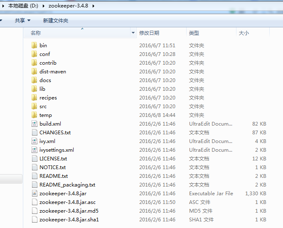Screen dimensions: 283x228
Task: Select the file name zookeeper-3.4.8.jar.sha1
Action: point(69,219)
